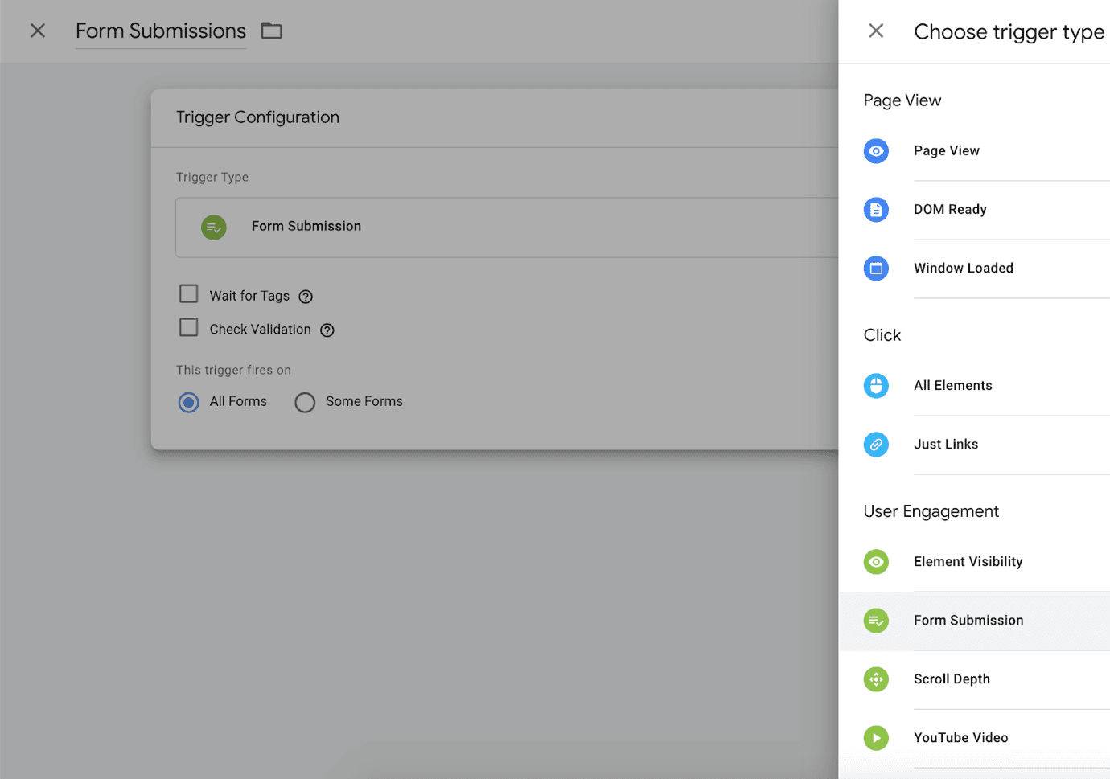Click the Trigger Configuration heading
The image size is (1110, 779).
[257, 117]
